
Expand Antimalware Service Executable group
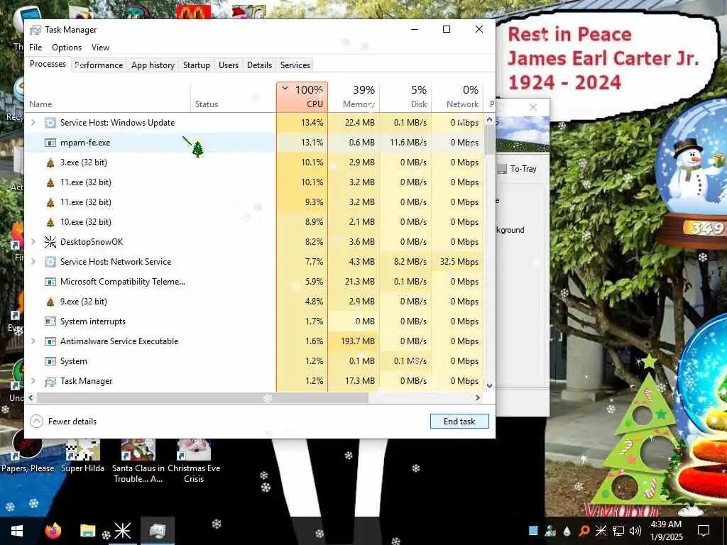(33, 341)
